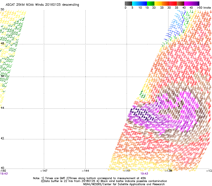212x186 pixels.
Task: Click the '40' legend scale label
Action: tap(184, 8)
